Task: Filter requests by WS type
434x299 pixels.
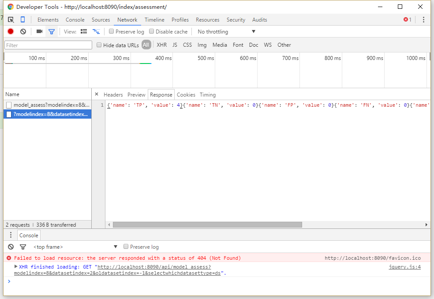Action: 268,45
